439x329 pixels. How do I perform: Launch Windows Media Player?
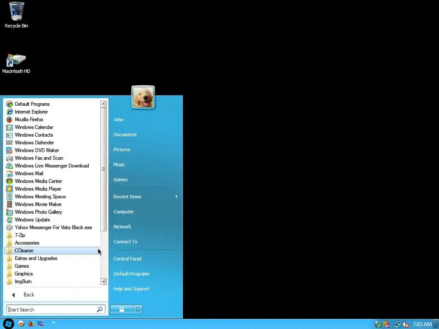pos(52,189)
